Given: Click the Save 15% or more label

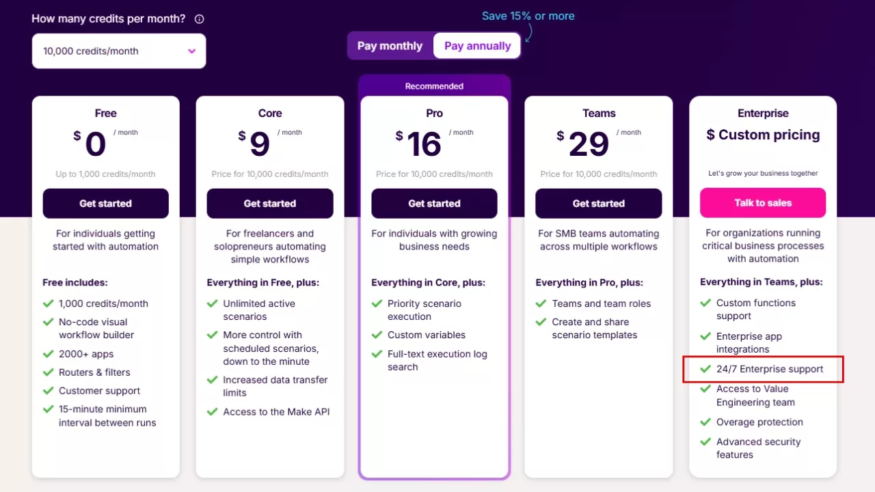Looking at the screenshot, I should 528,16.
